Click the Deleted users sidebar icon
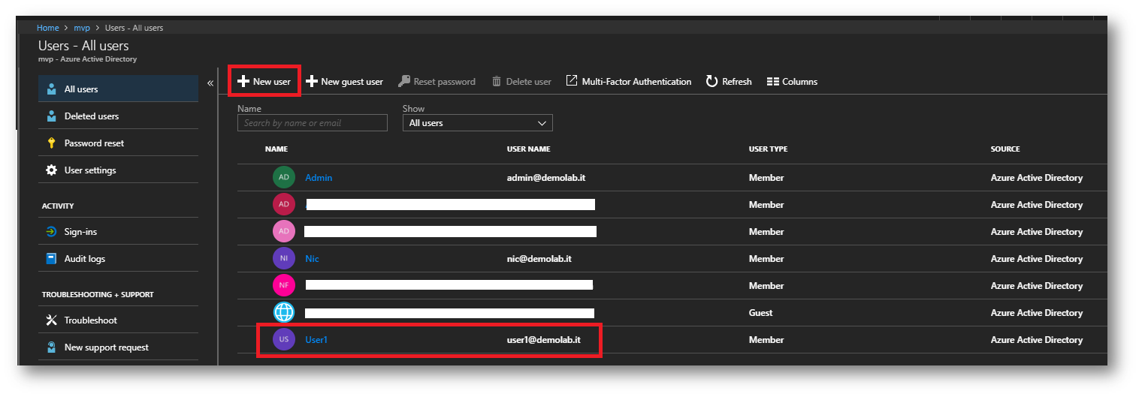 pos(51,116)
